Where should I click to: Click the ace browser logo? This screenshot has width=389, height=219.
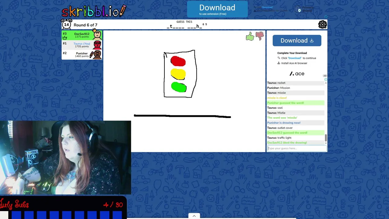point(297,74)
